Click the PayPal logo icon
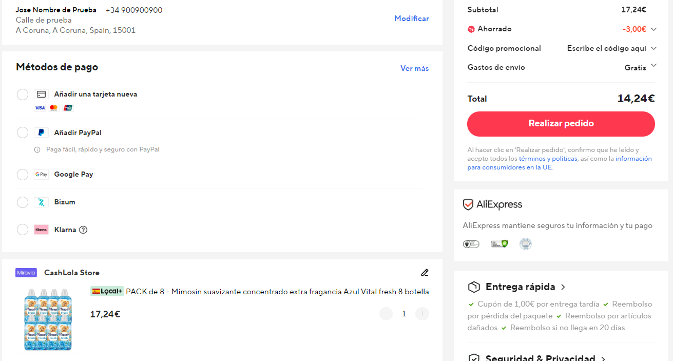This screenshot has height=361, width=673. click(42, 132)
